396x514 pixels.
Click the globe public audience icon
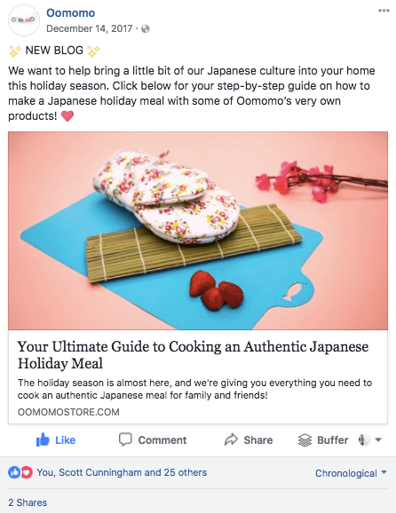[x=146, y=28]
